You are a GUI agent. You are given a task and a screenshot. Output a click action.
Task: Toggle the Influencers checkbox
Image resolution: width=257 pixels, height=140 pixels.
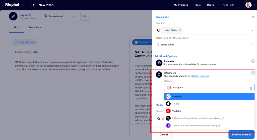click(253, 73)
